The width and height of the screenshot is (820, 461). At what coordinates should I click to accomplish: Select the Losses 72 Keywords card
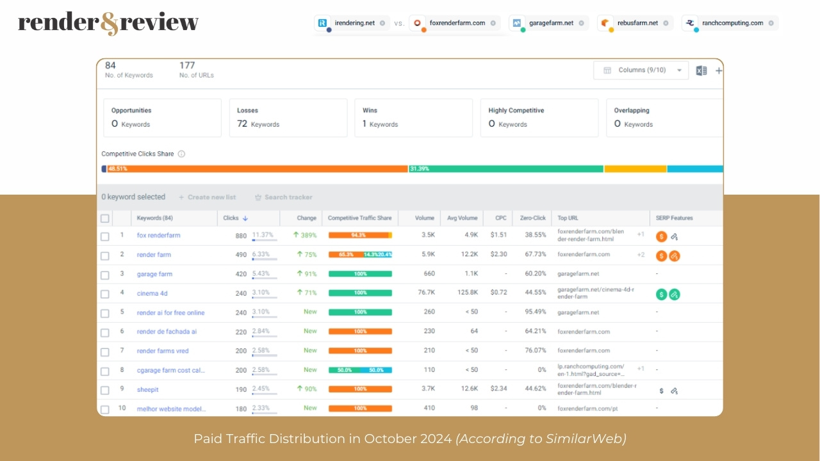click(288, 118)
